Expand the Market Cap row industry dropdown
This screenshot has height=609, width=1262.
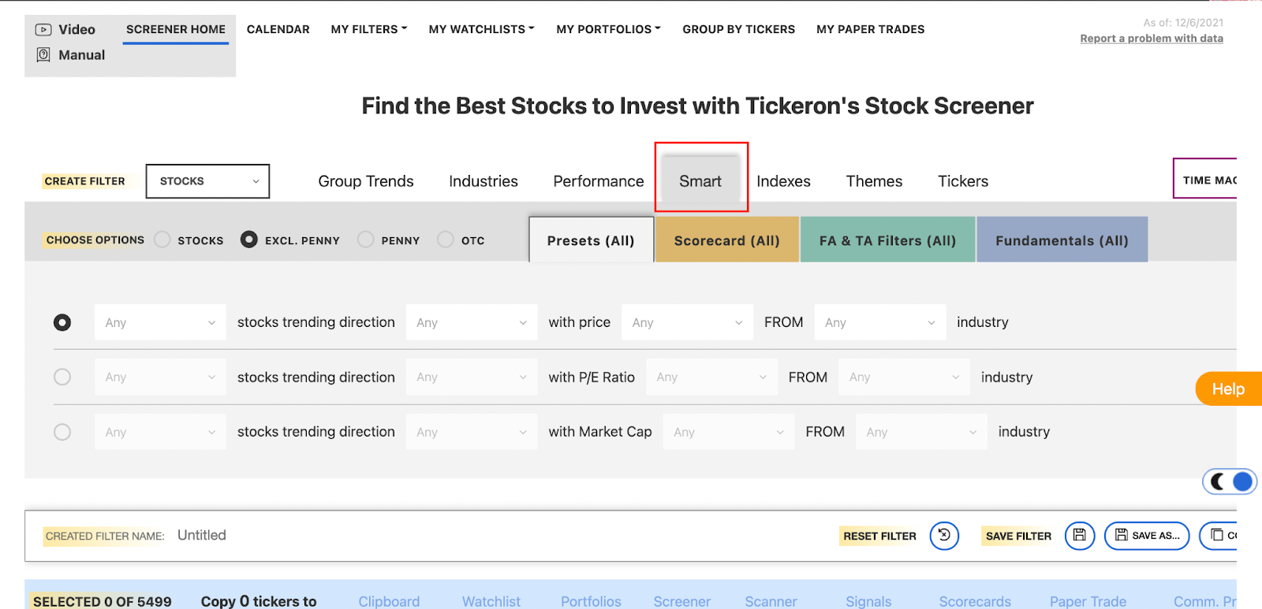(x=920, y=432)
